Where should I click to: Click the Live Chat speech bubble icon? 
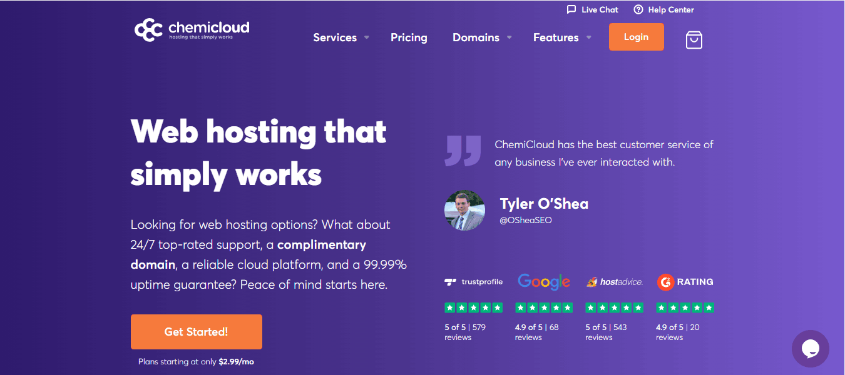[571, 9]
